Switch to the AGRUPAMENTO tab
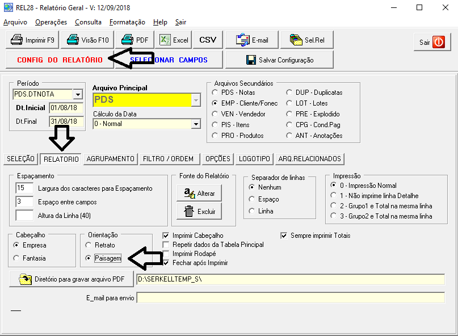This screenshot has width=458, height=336. [111, 159]
